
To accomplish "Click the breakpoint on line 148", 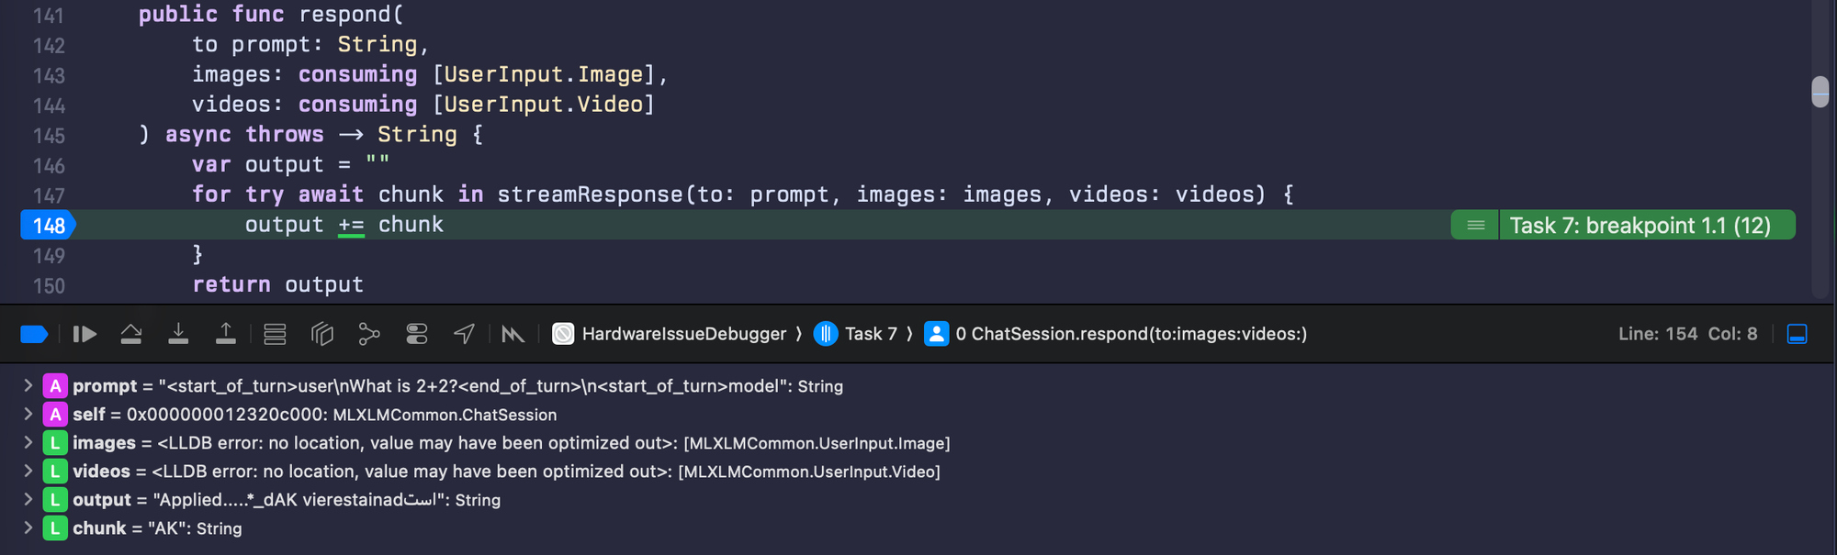I will 48,226.
